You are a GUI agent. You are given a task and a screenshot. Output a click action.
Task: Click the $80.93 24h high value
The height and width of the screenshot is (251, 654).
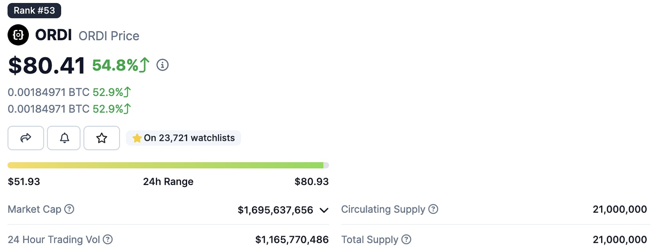click(311, 182)
